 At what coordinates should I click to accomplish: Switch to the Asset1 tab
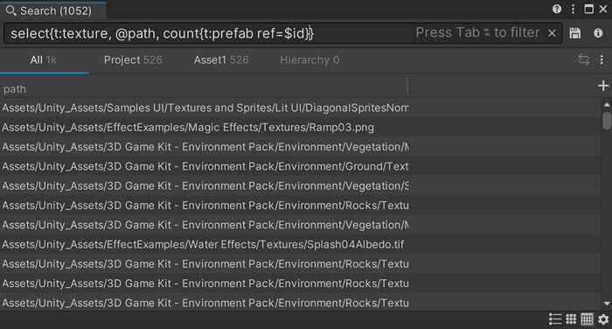click(x=221, y=59)
